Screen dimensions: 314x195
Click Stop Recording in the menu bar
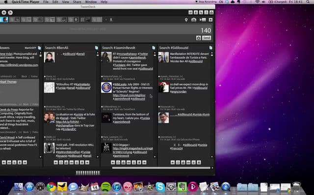[x=206, y=2]
